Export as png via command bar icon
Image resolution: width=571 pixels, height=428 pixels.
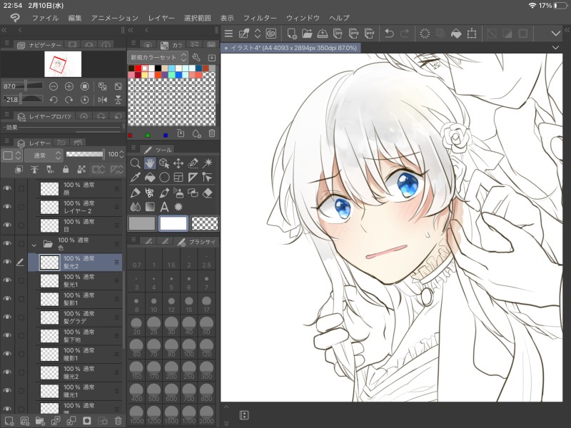pyautogui.click(x=353, y=34)
